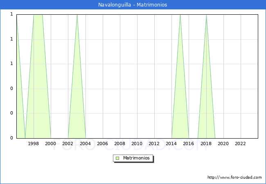The height and width of the screenshot is (184, 266).
Task: Select the 2000 x-axis label
Action: point(51,144)
